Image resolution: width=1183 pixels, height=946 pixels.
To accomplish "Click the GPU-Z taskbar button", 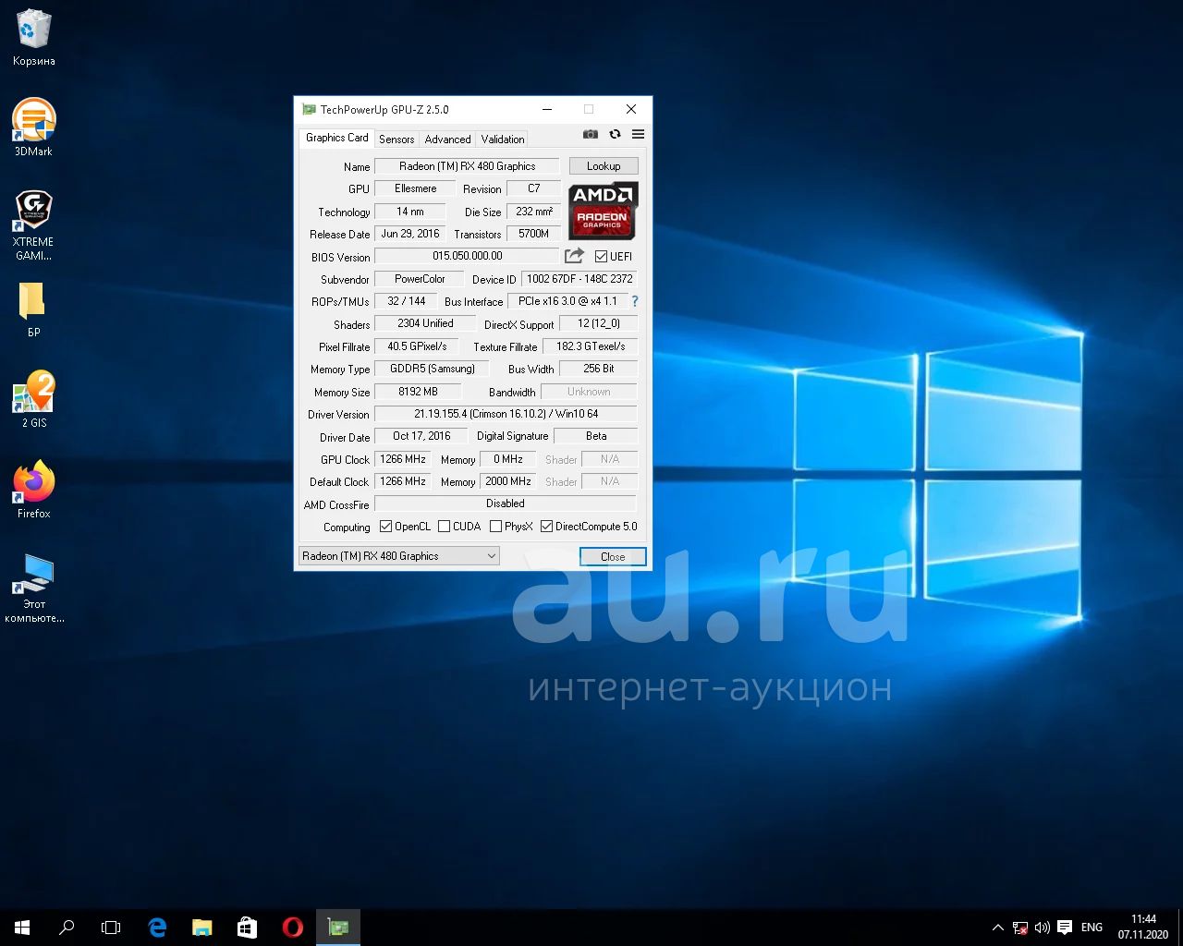I will (338, 927).
